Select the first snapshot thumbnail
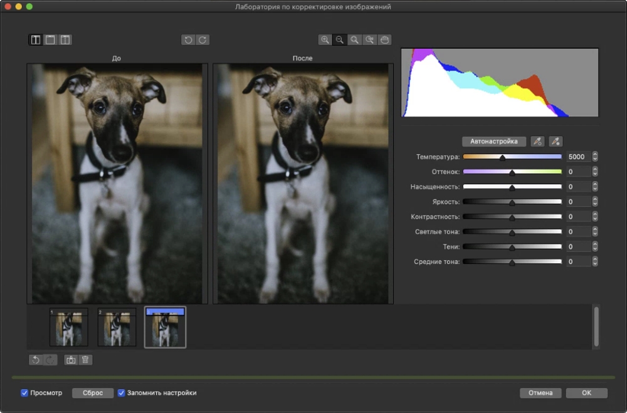627x413 pixels. [69, 327]
